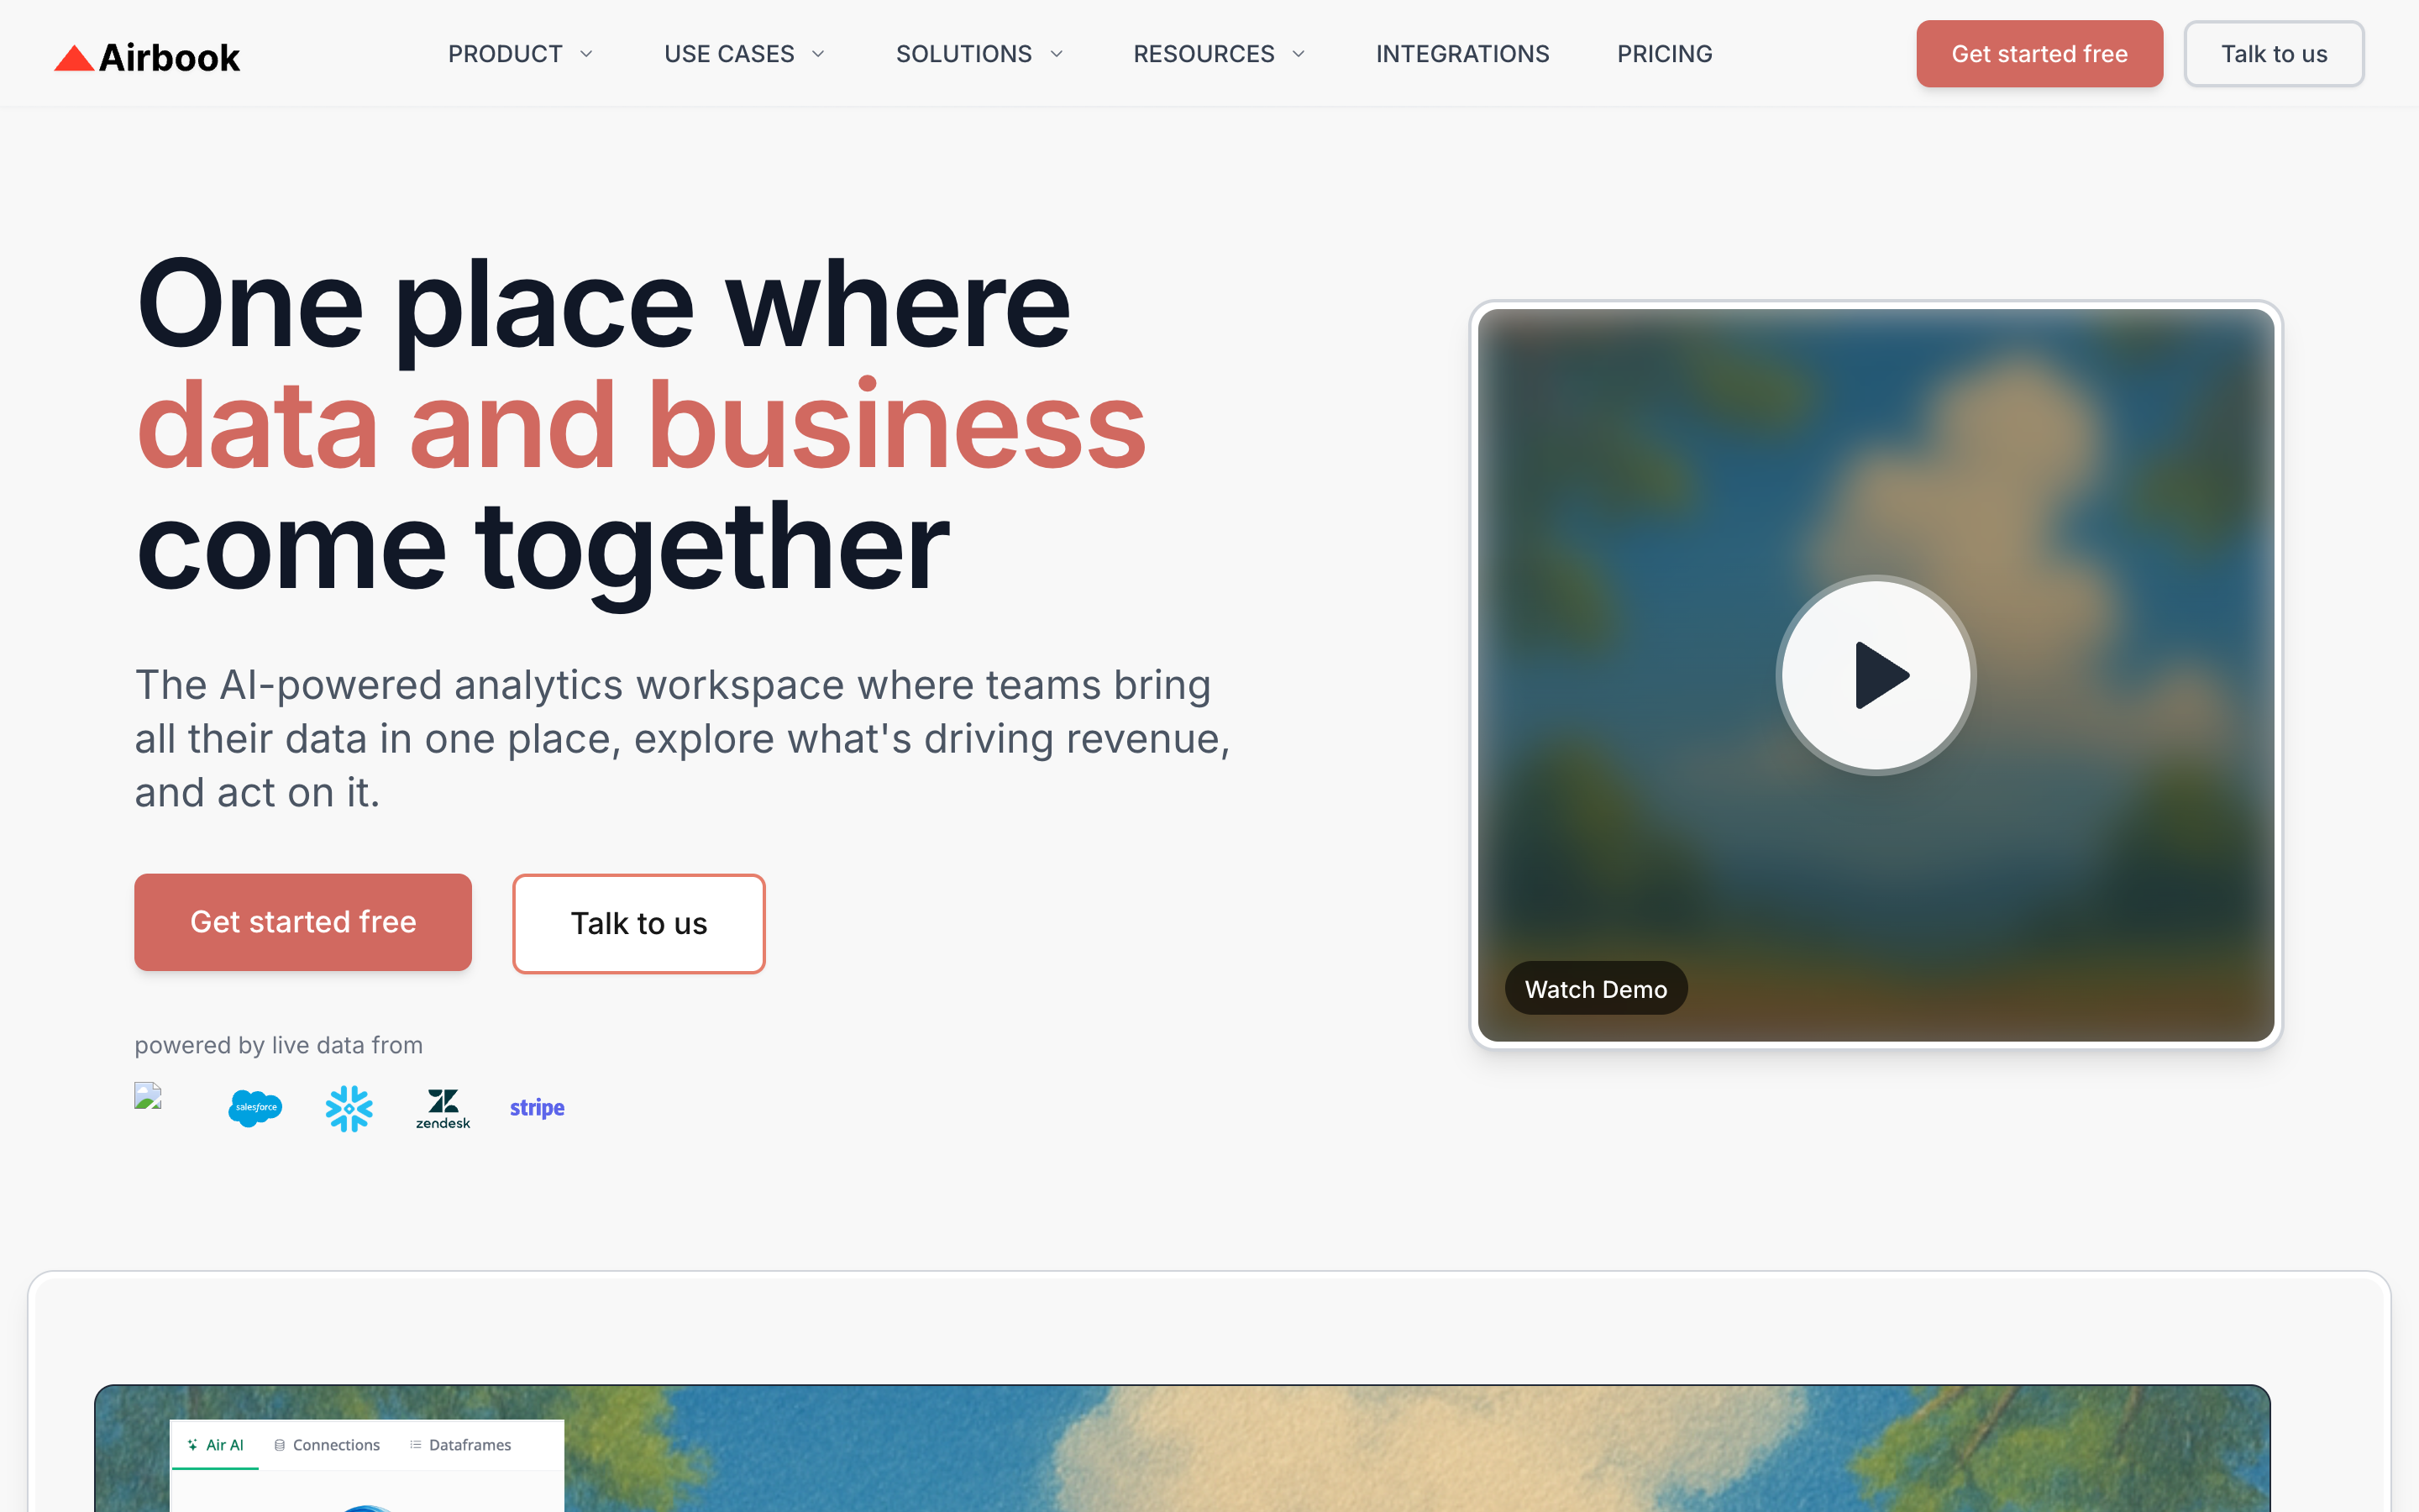The width and height of the screenshot is (2419, 1512).
Task: Click hero Get started free button
Action: [x=303, y=922]
